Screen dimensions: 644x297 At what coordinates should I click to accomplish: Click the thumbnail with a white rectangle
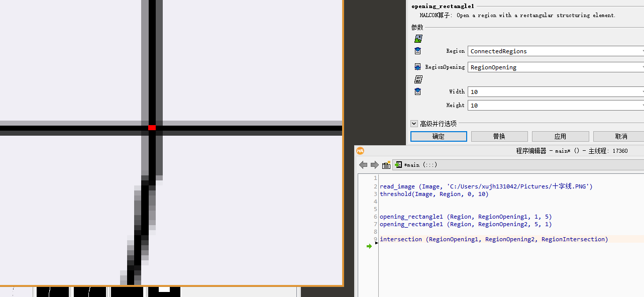[x=164, y=292]
